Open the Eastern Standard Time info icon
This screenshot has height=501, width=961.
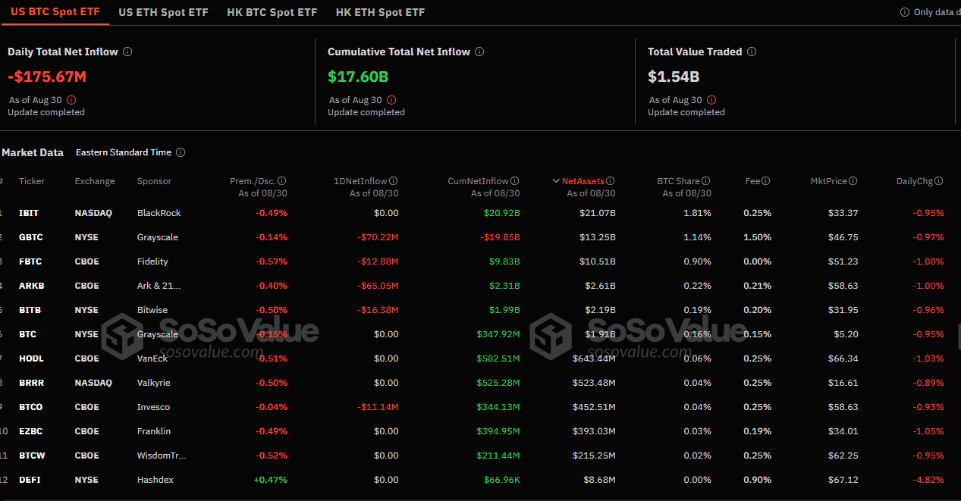coord(180,152)
